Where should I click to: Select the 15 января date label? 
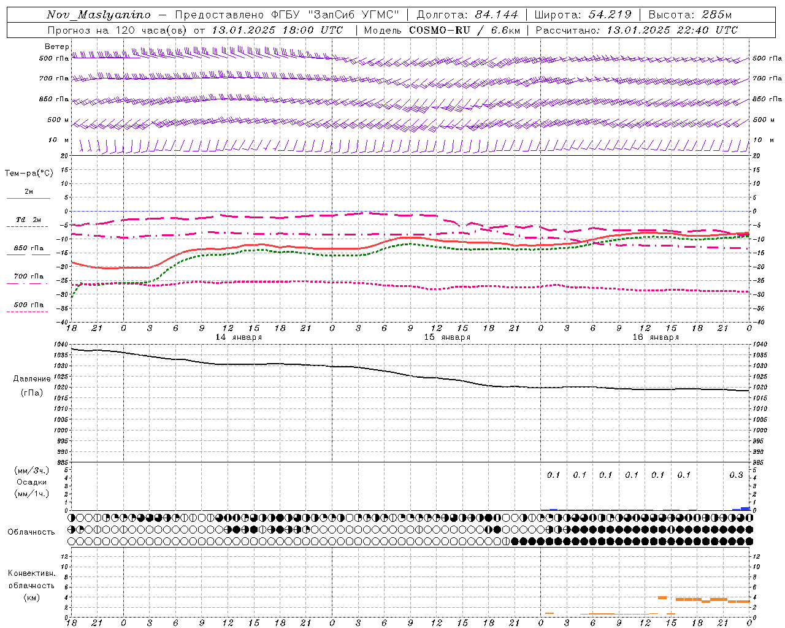click(x=447, y=337)
